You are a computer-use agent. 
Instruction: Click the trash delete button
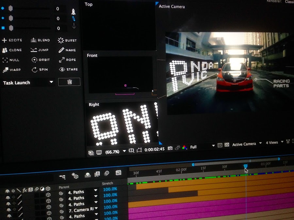coord(69,82)
